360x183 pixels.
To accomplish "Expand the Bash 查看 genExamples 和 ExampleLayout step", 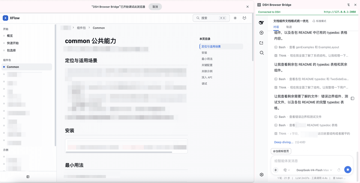I will pos(307,47).
